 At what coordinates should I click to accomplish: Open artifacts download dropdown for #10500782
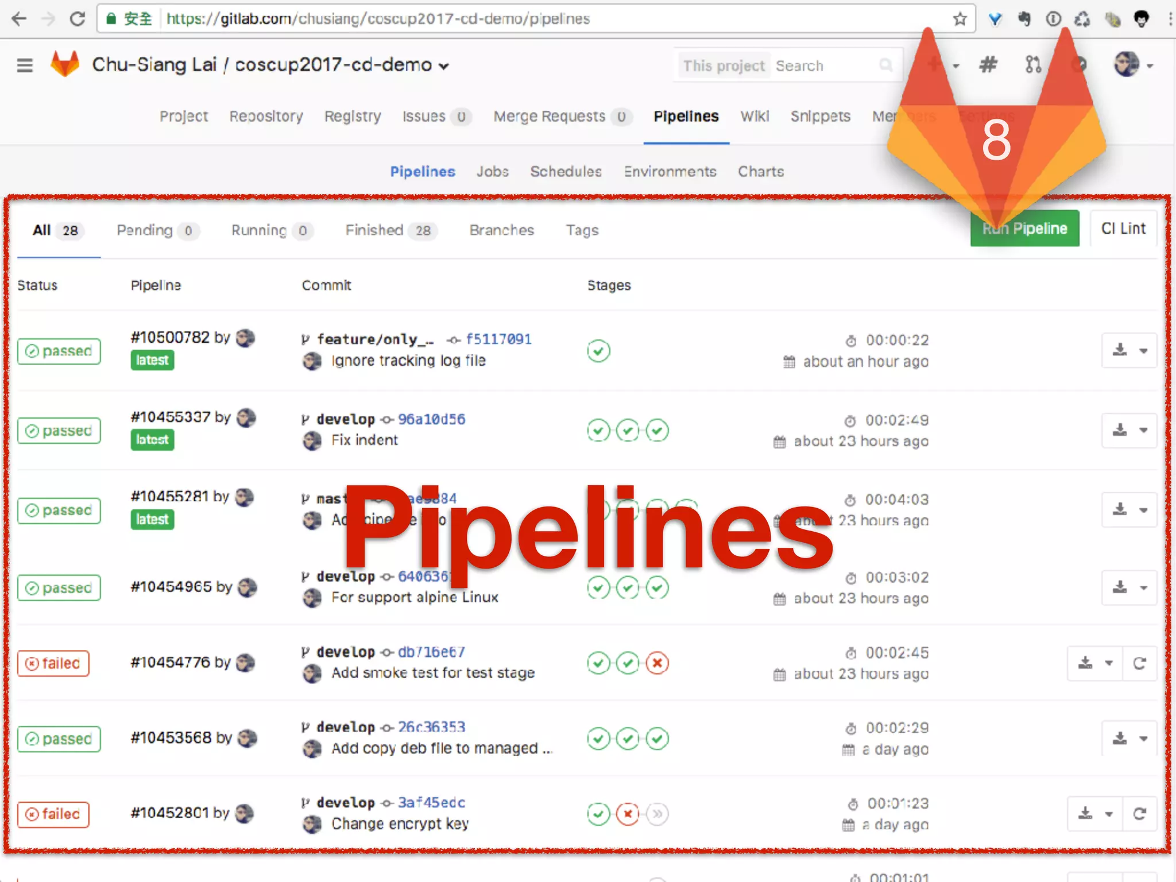(1129, 350)
